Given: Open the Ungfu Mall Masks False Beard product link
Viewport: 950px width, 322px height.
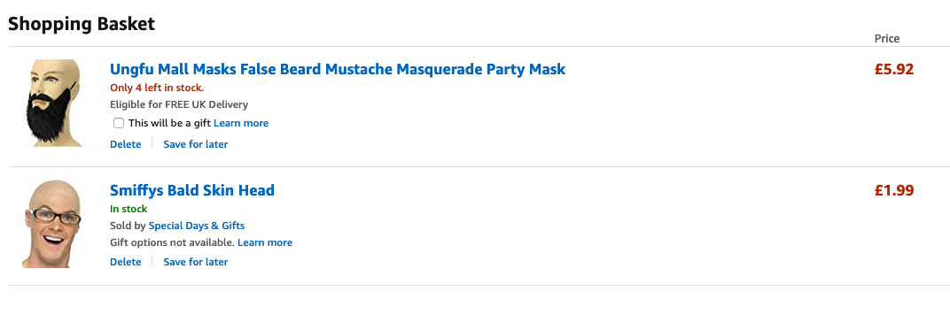Looking at the screenshot, I should point(338,69).
